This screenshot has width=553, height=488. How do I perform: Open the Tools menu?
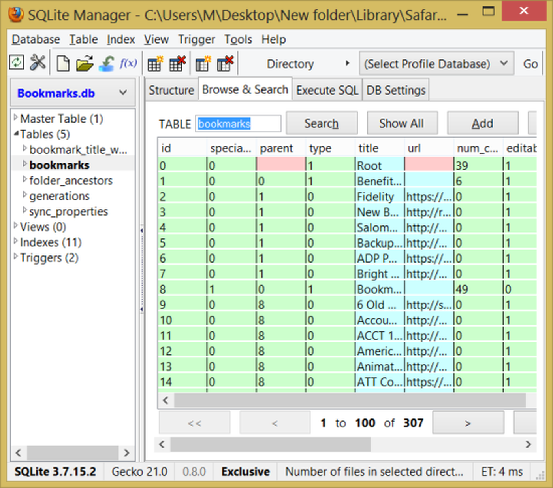(x=238, y=40)
